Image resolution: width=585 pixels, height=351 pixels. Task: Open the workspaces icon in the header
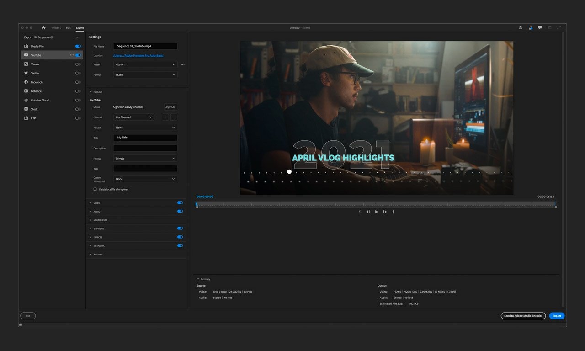coord(549,27)
